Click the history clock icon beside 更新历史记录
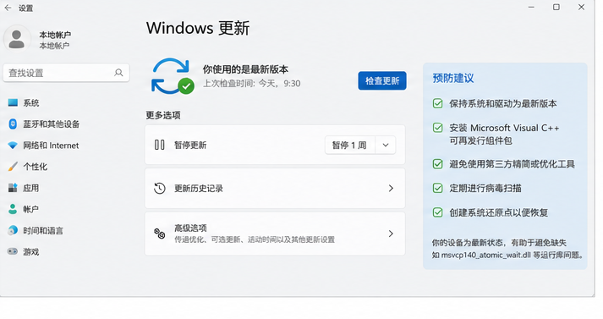Viewport: 603px width, 319px height. click(x=160, y=188)
